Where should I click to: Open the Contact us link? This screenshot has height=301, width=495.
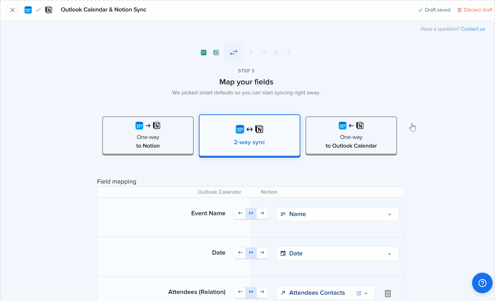(x=473, y=29)
